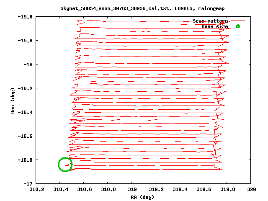Click the red scan pattern legend line sample
Screen dimensions: 268x201
[238, 21]
